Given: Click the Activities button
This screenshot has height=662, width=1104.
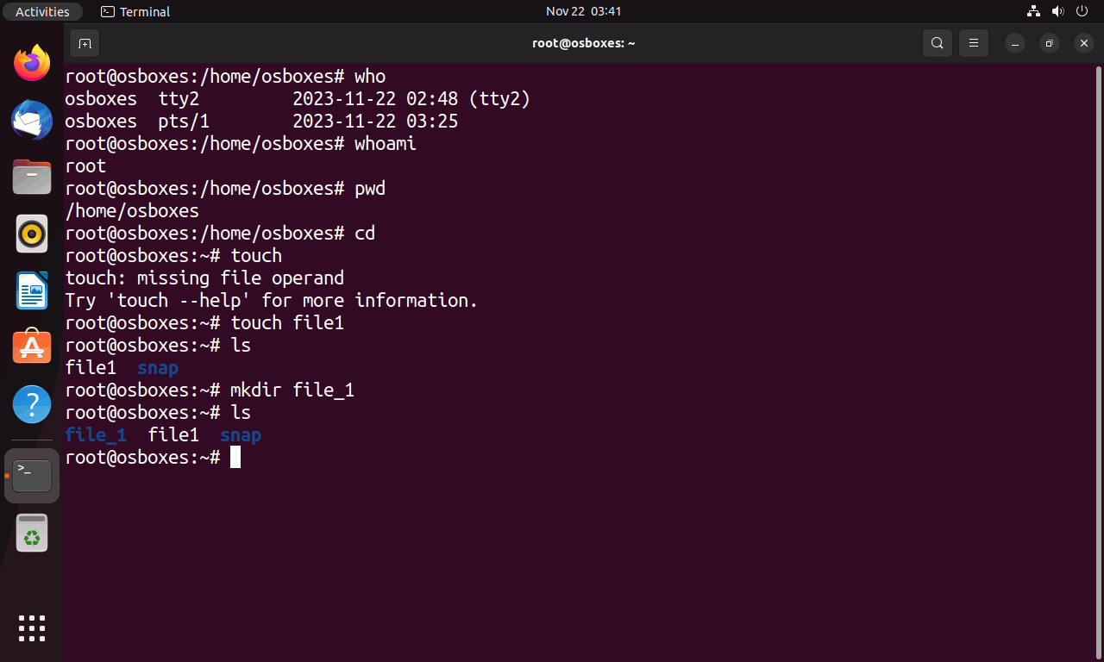Looking at the screenshot, I should tap(42, 11).
